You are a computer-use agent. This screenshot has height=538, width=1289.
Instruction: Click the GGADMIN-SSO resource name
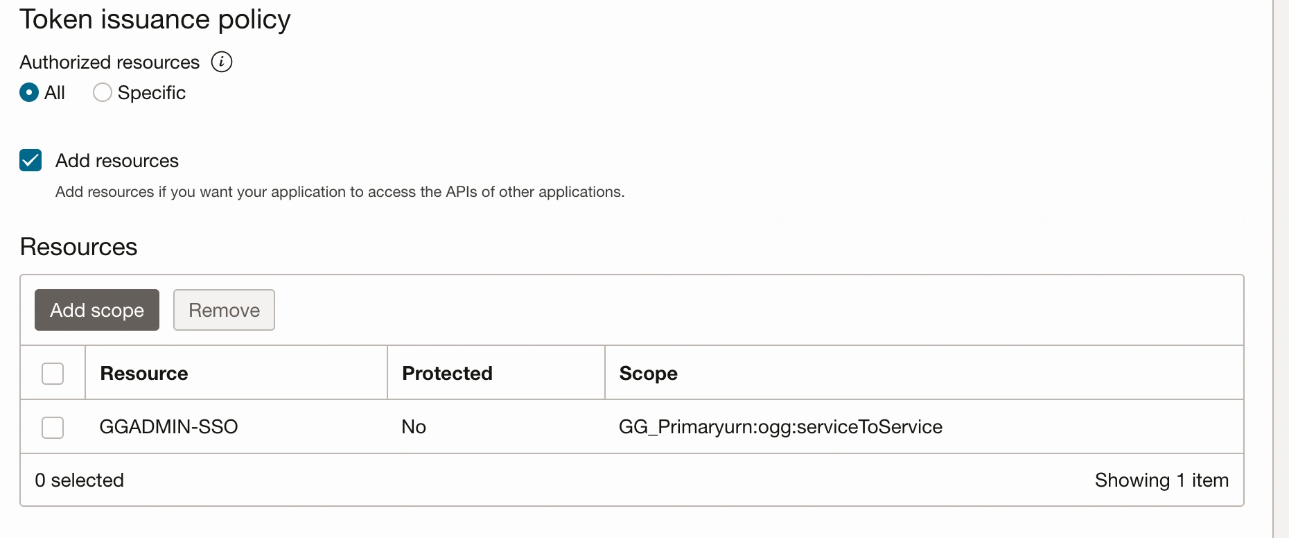pyautogui.click(x=168, y=426)
